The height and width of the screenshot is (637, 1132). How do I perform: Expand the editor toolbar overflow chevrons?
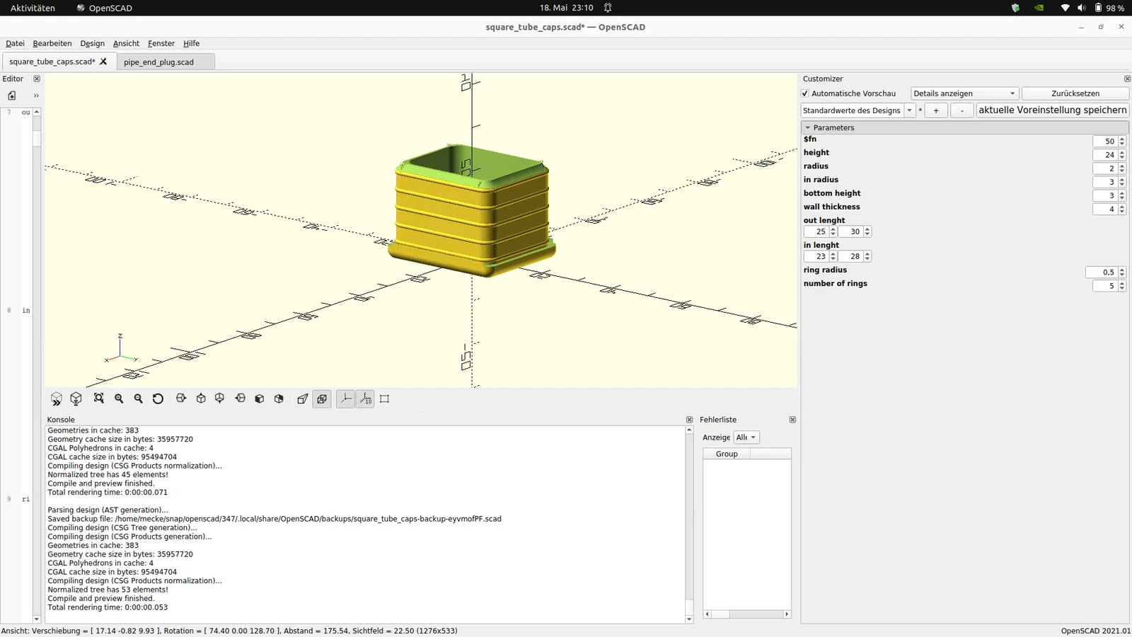tap(36, 96)
